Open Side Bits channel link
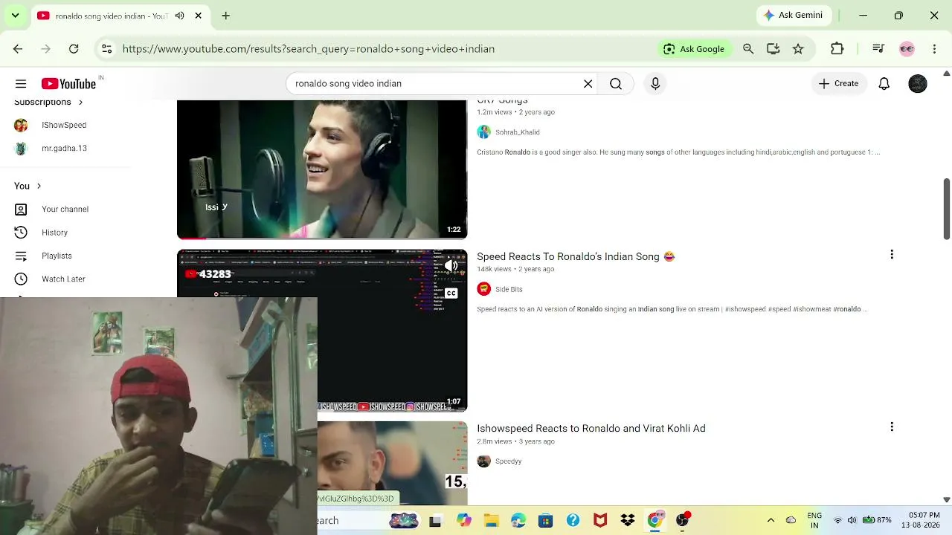 point(509,289)
